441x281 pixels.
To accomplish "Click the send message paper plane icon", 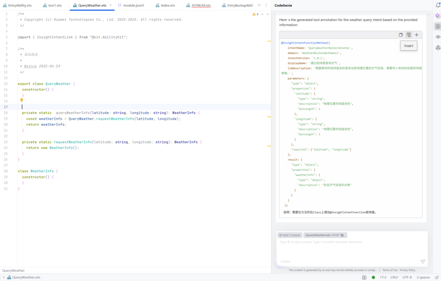I will [x=423, y=262].
